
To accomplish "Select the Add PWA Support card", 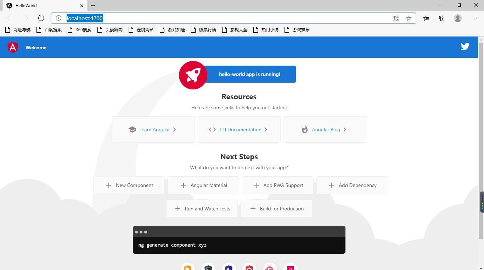I will click(x=278, y=185).
